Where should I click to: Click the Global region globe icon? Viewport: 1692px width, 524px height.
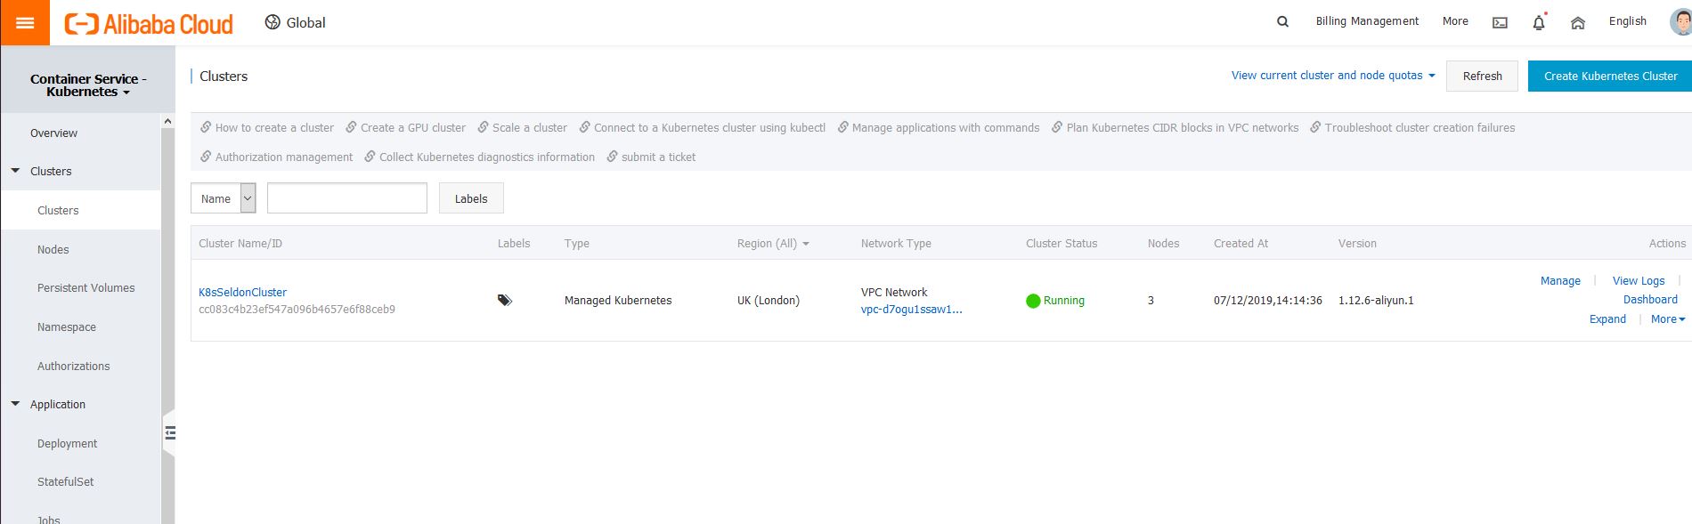(273, 22)
